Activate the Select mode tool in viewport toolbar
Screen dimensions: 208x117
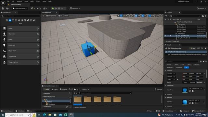118,16
